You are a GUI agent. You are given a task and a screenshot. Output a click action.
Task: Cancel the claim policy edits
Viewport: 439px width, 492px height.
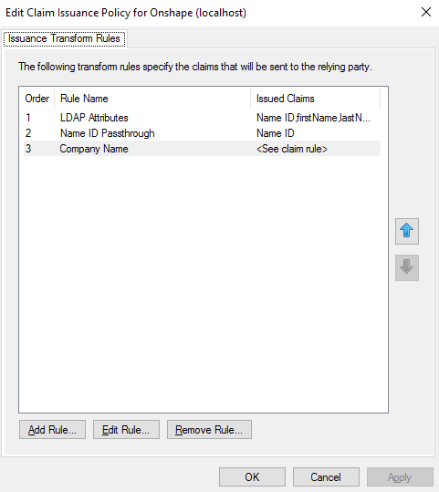tap(326, 476)
